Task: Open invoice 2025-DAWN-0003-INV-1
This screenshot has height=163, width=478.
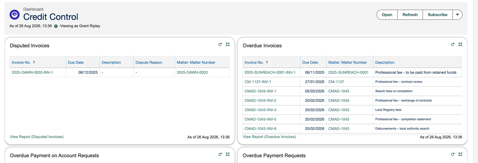Action: 32,72
